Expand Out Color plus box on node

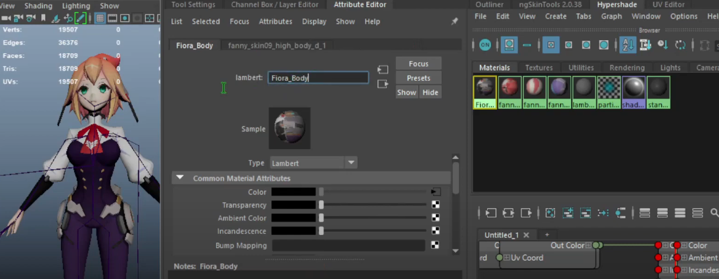pyautogui.click(x=588, y=246)
